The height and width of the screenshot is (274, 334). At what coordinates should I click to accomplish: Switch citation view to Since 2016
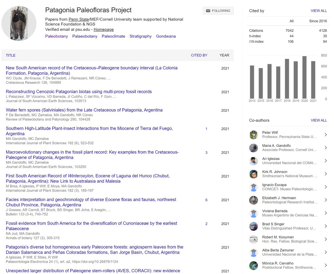[318, 21]
